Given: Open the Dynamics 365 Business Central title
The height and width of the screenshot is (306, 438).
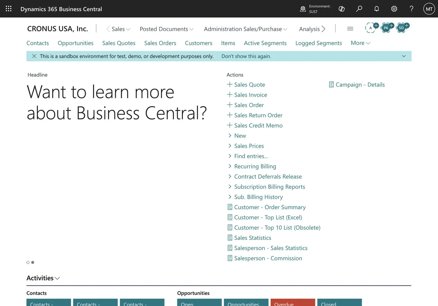Looking at the screenshot, I should coord(61,9).
